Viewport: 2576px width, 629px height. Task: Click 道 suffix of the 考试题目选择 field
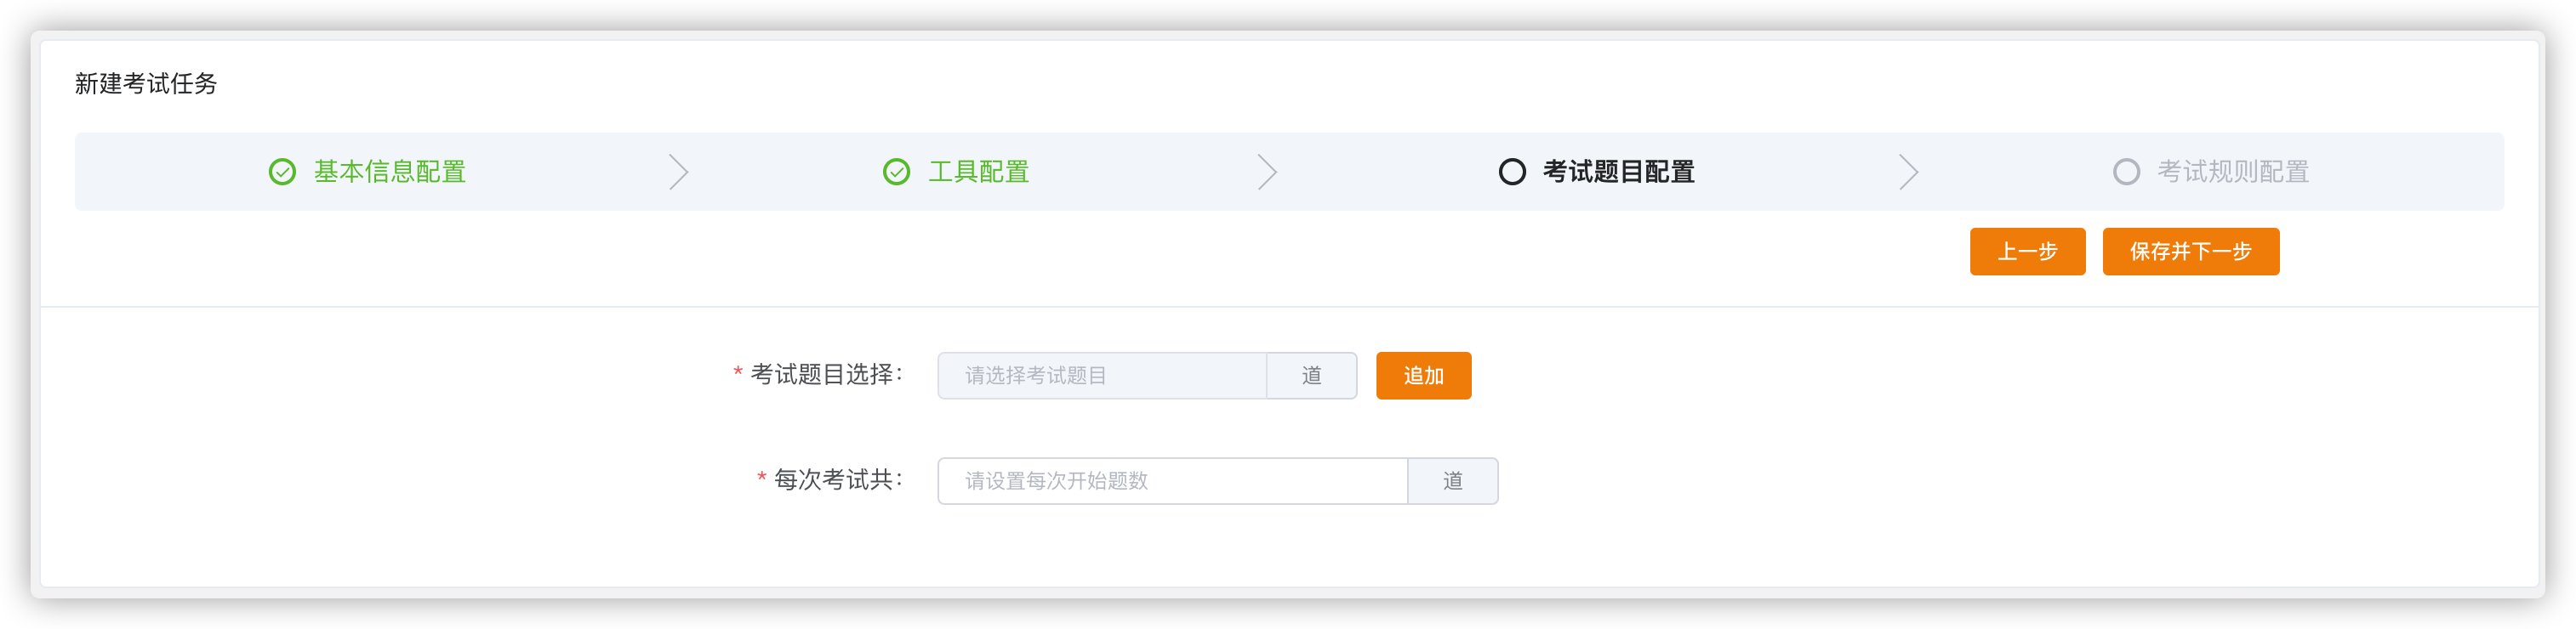click(x=1311, y=376)
